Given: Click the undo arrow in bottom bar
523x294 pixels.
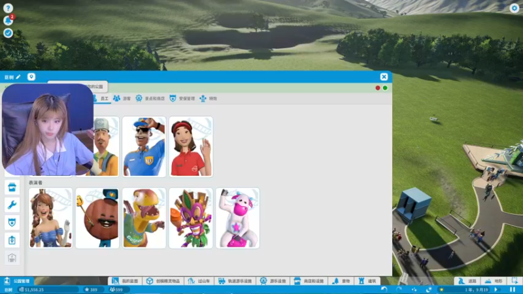Looking at the screenshot, I should point(384,289).
